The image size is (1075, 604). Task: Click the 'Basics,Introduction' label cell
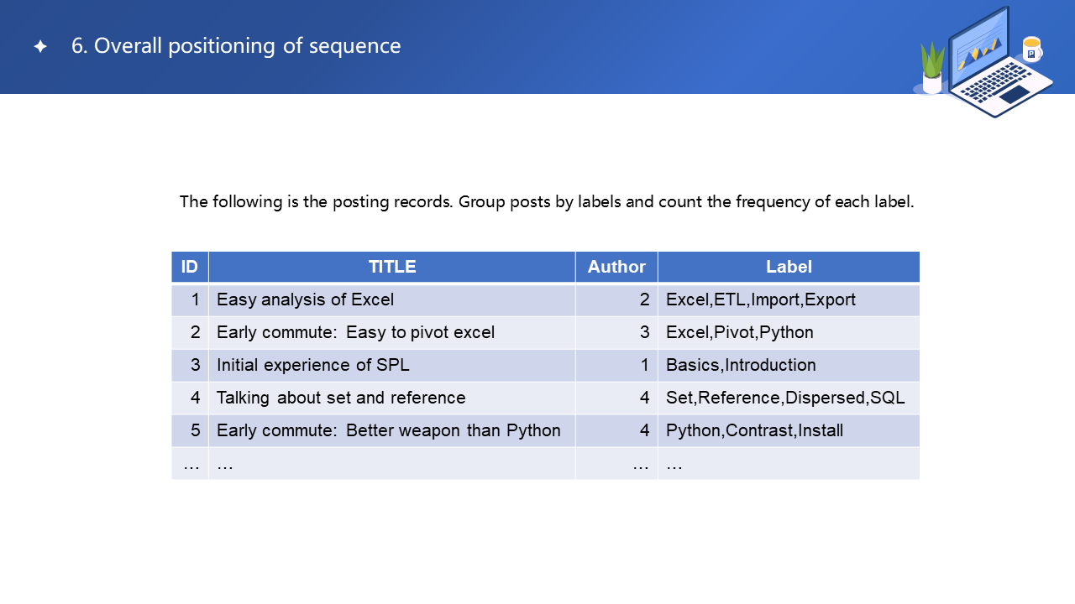pyautogui.click(x=741, y=365)
